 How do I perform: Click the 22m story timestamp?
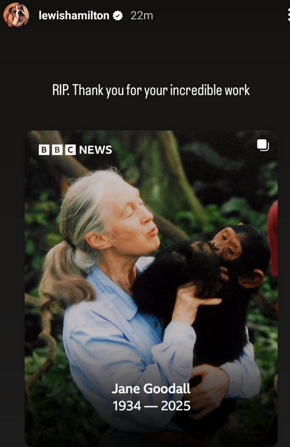[142, 16]
